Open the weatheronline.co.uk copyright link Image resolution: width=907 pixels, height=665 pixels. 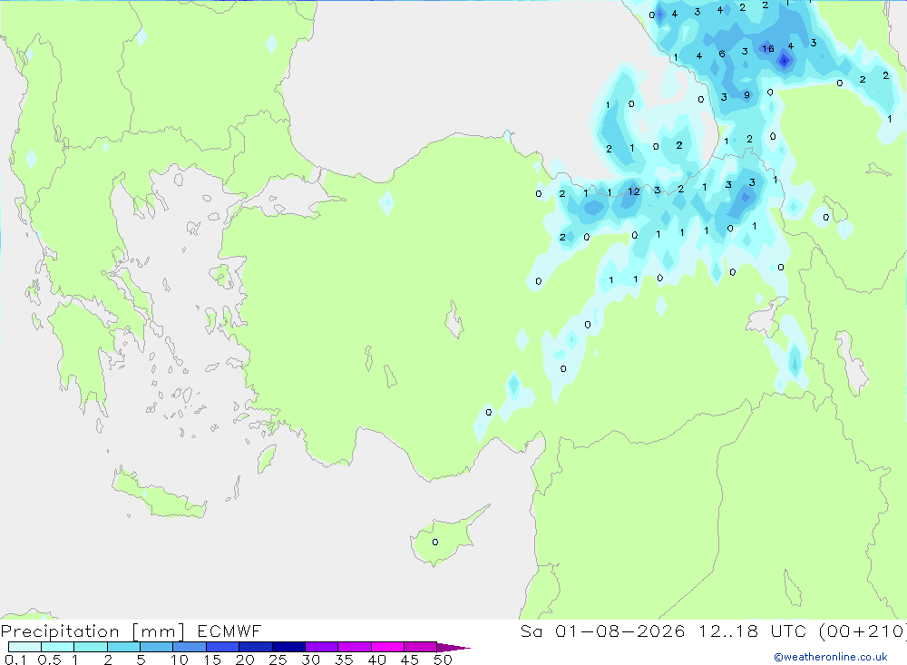click(831, 657)
